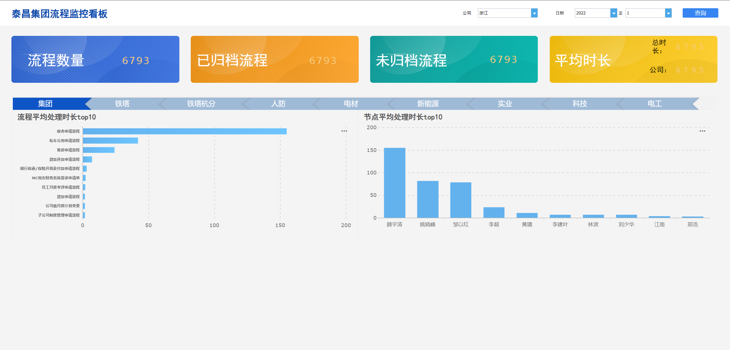This screenshot has height=350, width=730.
Task: Switch to the 铁塔 tab
Action: [x=123, y=104]
